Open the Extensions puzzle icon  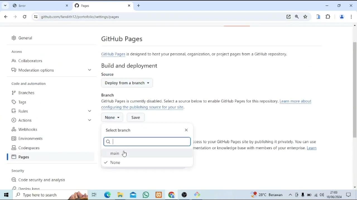pos(328,17)
